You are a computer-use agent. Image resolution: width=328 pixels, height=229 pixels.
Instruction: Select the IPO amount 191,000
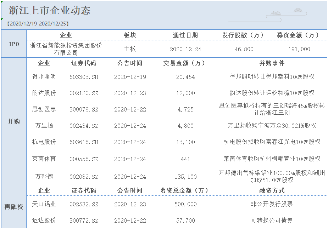[x=299, y=49]
